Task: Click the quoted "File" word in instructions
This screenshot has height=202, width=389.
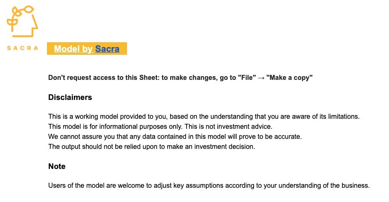Action: 247,78
